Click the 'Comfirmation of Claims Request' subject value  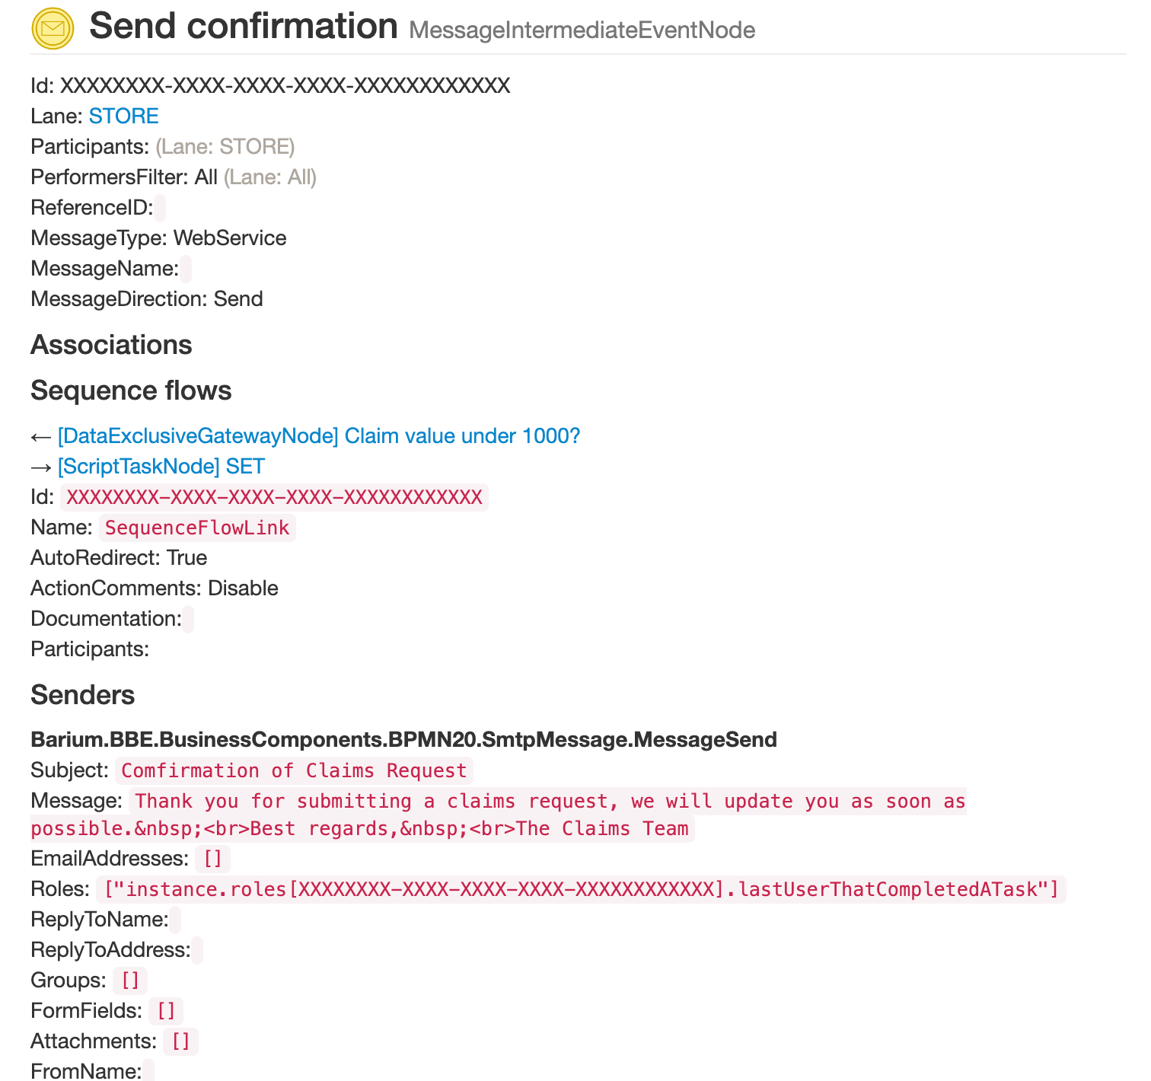(294, 770)
